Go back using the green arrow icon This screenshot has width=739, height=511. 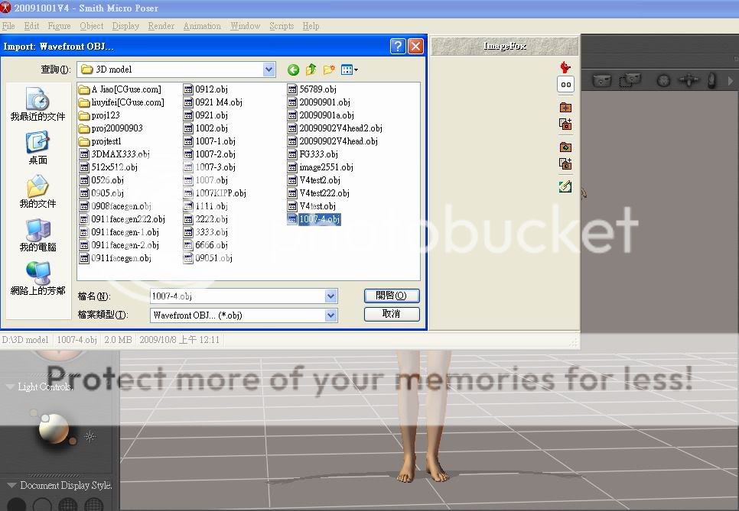pos(293,70)
